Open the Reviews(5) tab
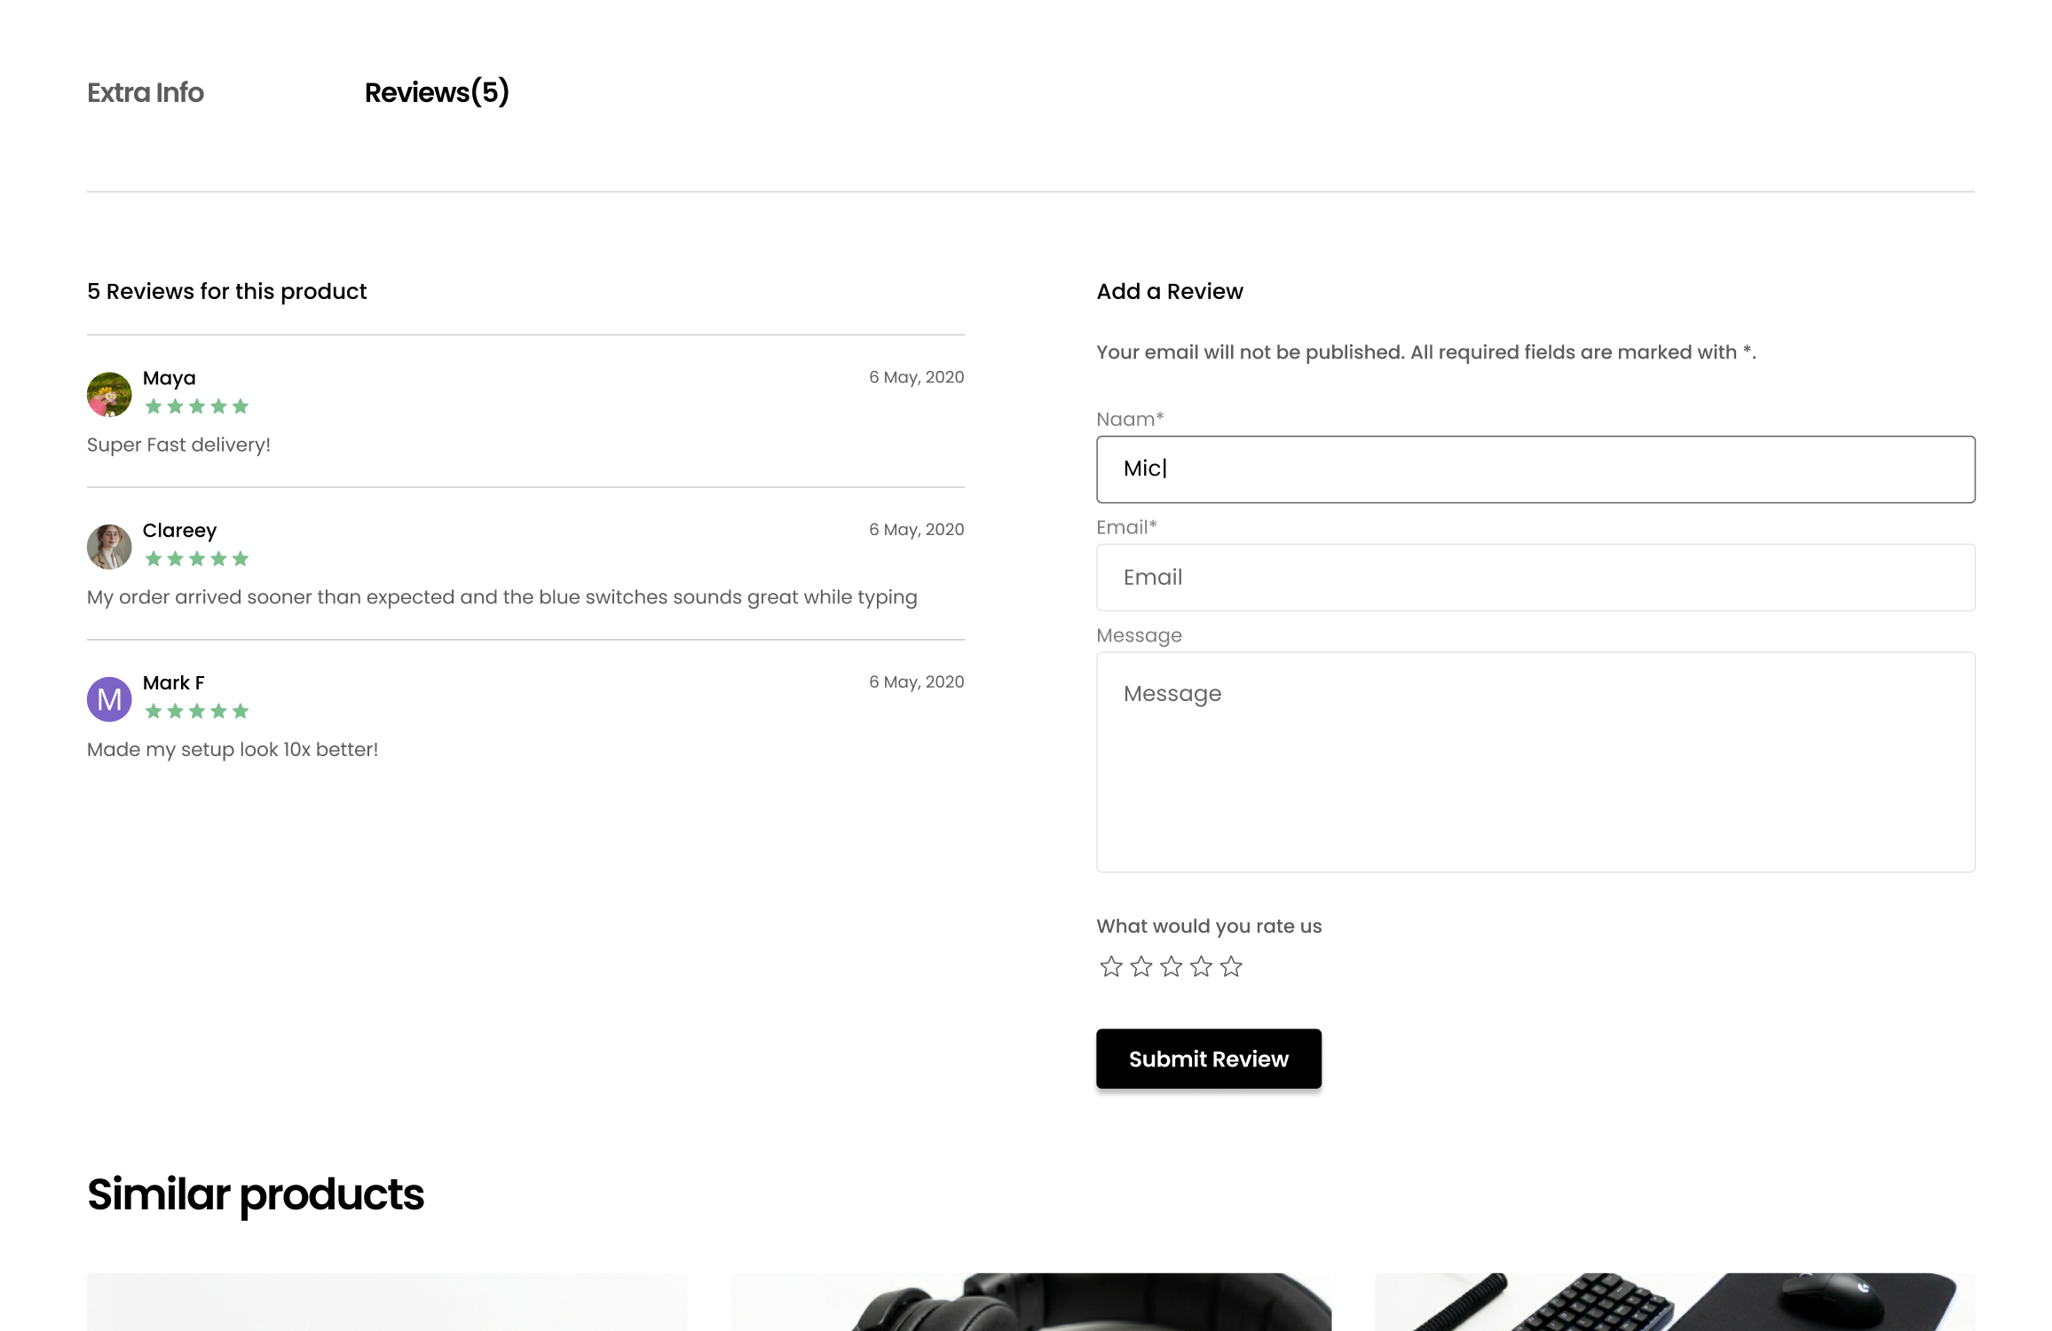This screenshot has height=1331, width=2052. point(438,92)
